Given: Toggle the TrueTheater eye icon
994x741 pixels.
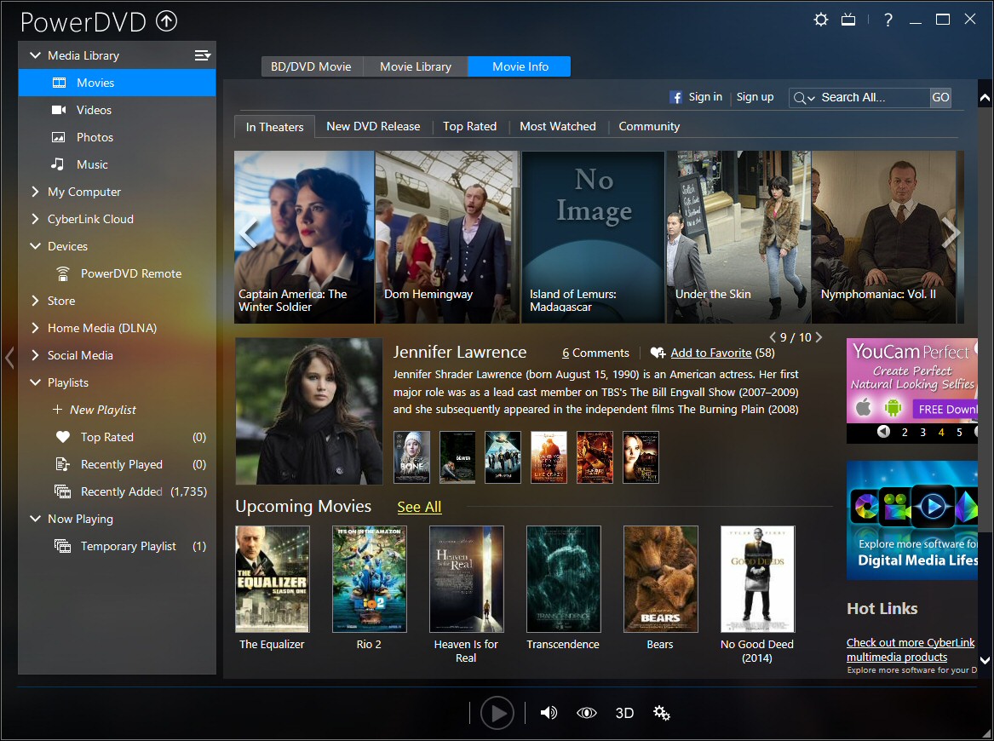Looking at the screenshot, I should tap(586, 713).
